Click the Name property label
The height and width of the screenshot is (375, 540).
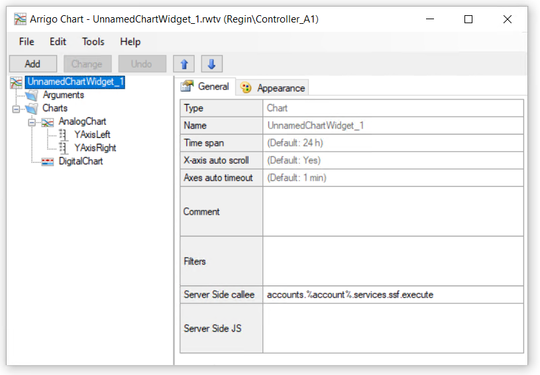click(195, 125)
